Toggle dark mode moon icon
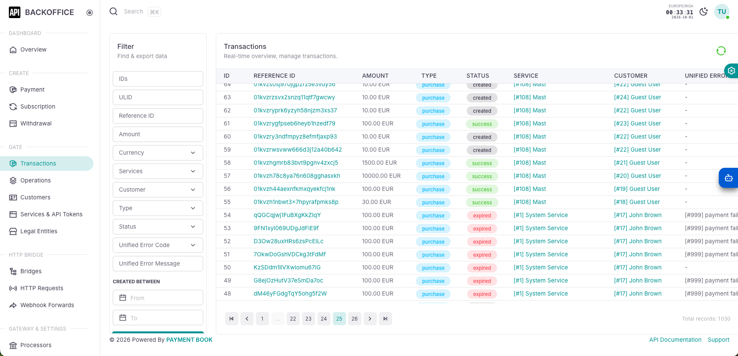 703,12
